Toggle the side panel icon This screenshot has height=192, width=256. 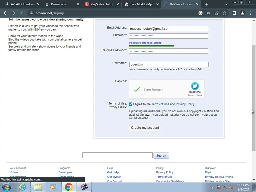coord(234,13)
